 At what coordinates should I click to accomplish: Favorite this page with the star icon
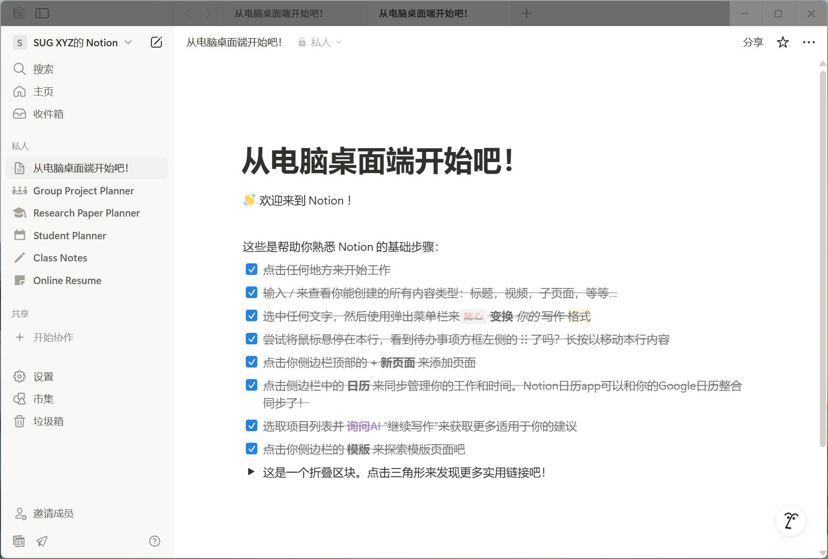pos(783,42)
